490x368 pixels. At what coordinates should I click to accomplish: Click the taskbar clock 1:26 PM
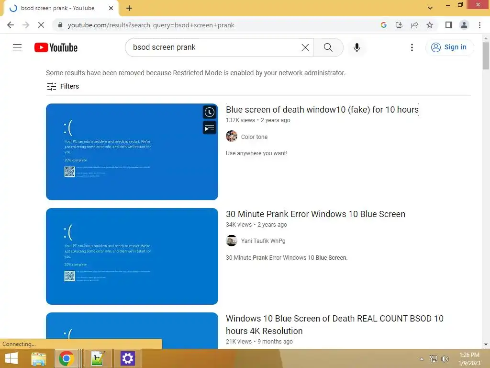coord(469,355)
